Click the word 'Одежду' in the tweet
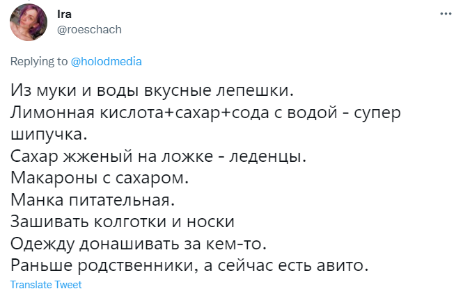 coord(42,244)
